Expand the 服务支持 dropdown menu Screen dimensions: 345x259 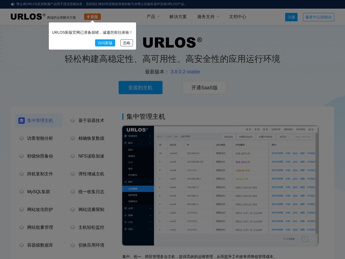[208, 17]
